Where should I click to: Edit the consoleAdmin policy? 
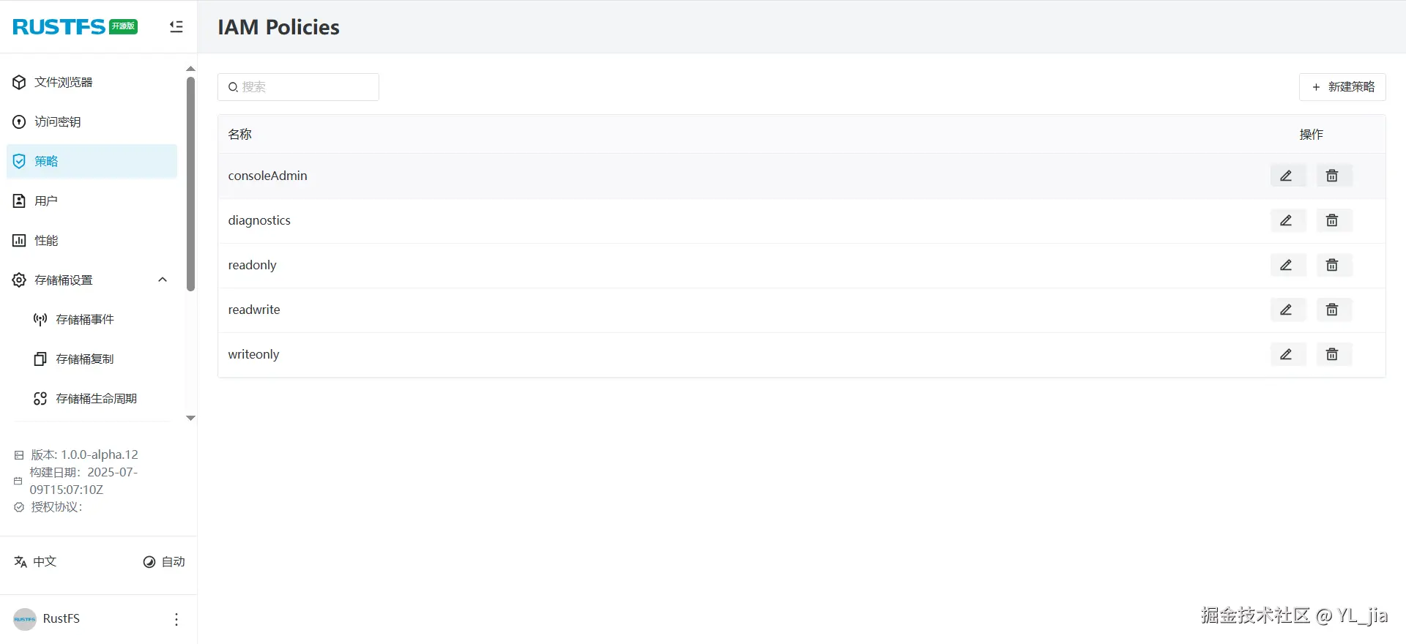[x=1286, y=176]
